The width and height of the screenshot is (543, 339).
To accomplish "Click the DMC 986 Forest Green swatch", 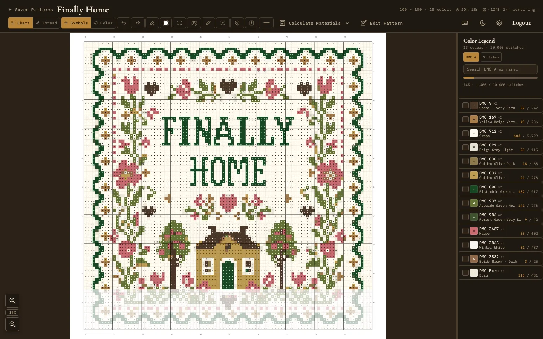I will (x=474, y=217).
